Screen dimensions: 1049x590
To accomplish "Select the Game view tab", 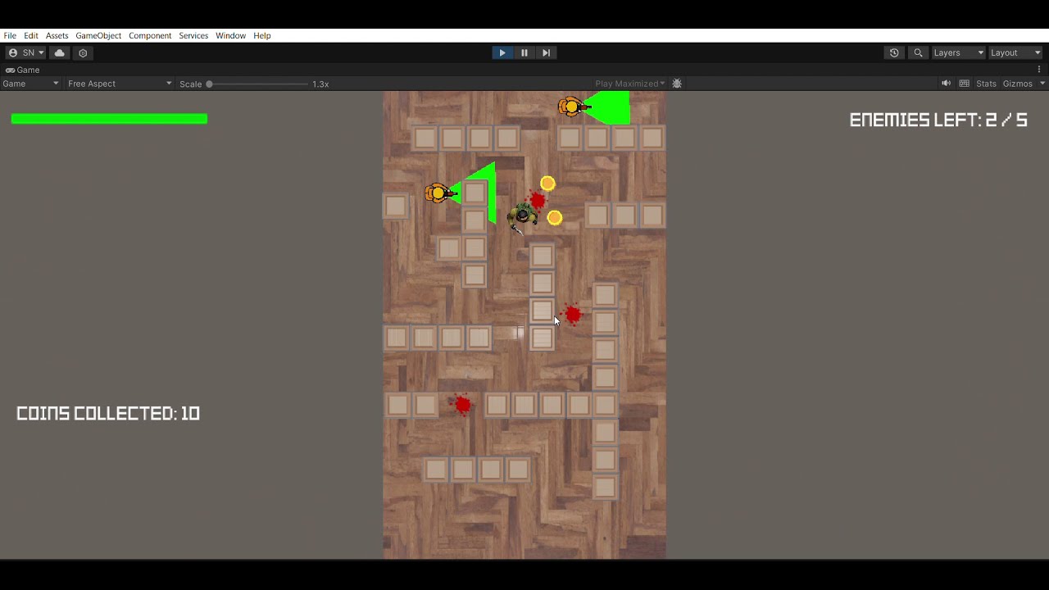I will [23, 70].
